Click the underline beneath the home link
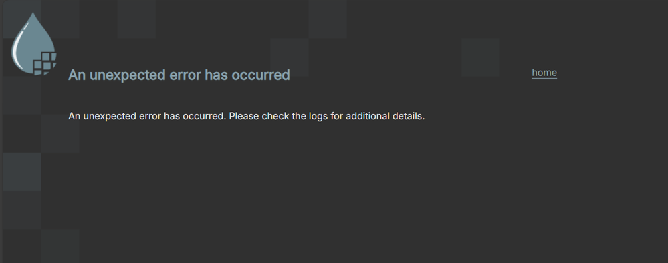 pos(544,78)
